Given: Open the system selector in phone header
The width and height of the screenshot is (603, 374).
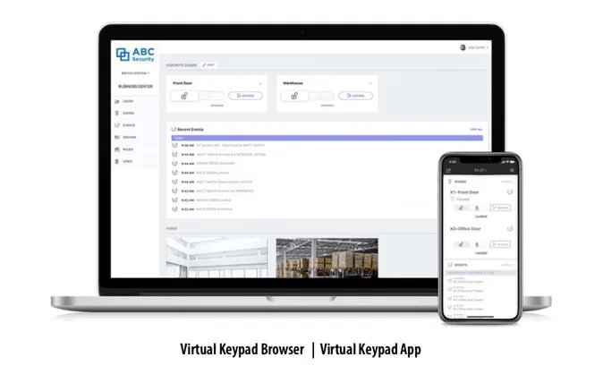Looking at the screenshot, I should pos(480,170).
